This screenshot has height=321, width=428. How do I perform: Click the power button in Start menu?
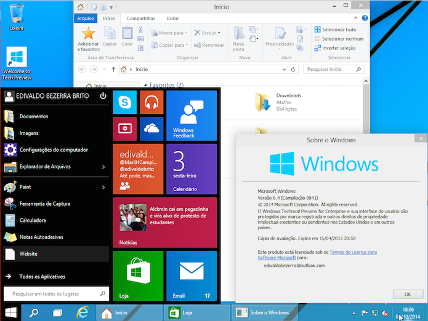tap(103, 96)
